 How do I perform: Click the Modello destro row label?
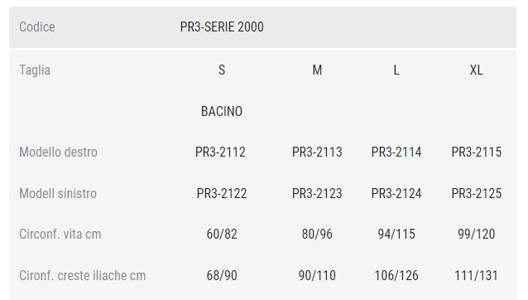[x=58, y=152]
